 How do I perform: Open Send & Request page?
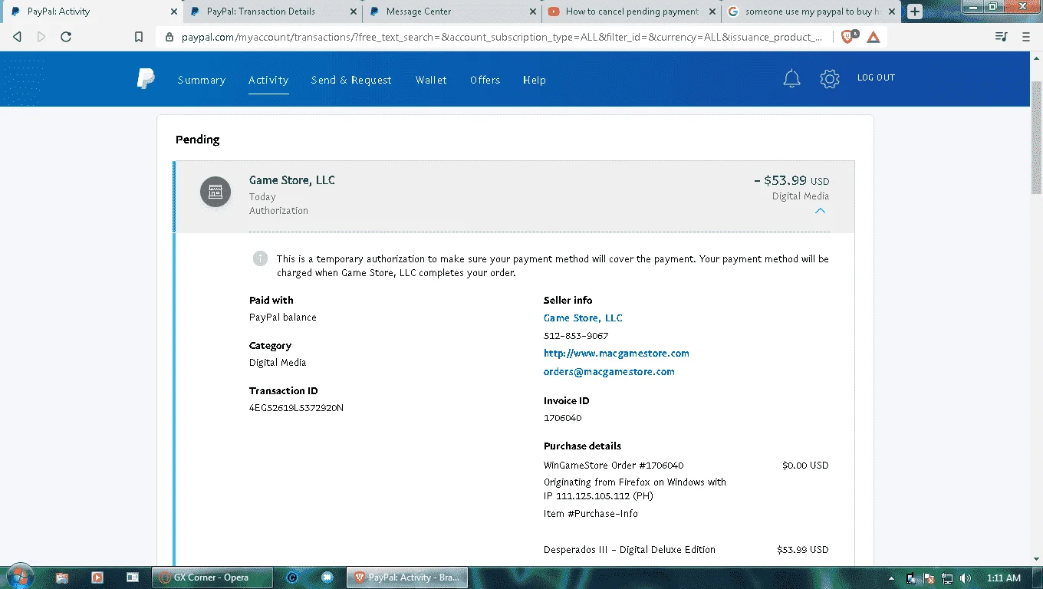[351, 80]
